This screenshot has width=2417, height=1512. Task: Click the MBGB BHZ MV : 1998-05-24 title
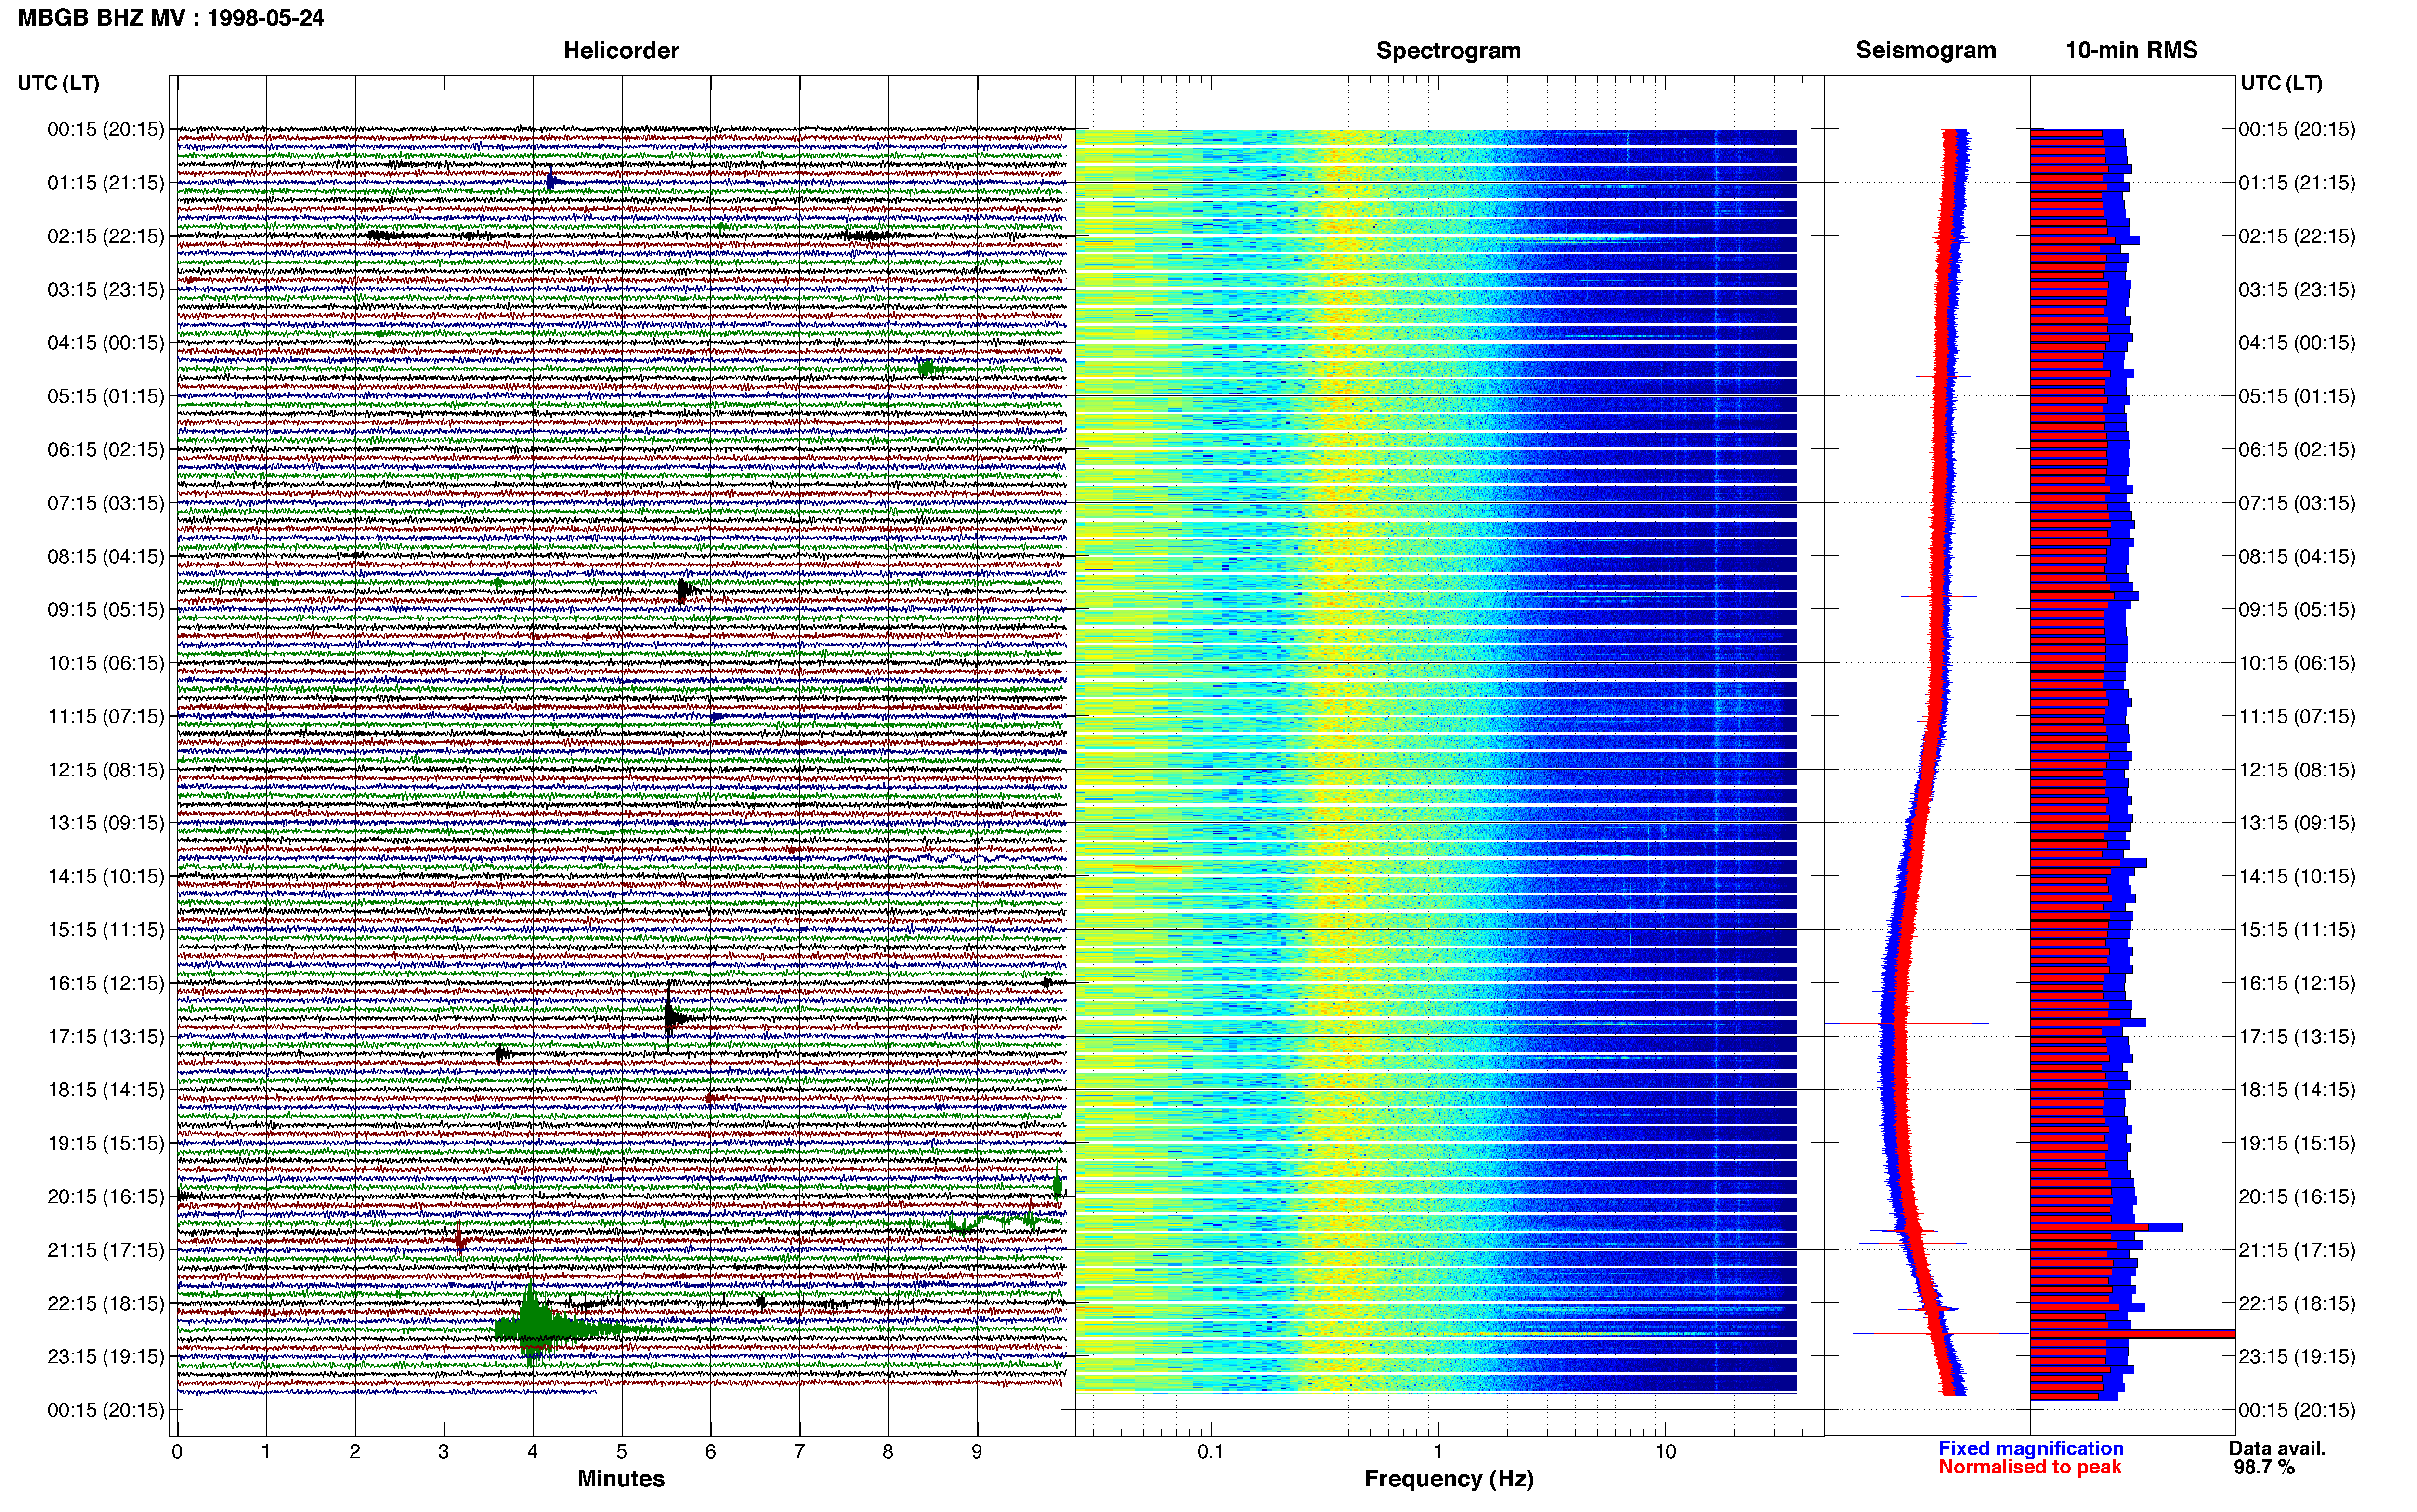[171, 17]
